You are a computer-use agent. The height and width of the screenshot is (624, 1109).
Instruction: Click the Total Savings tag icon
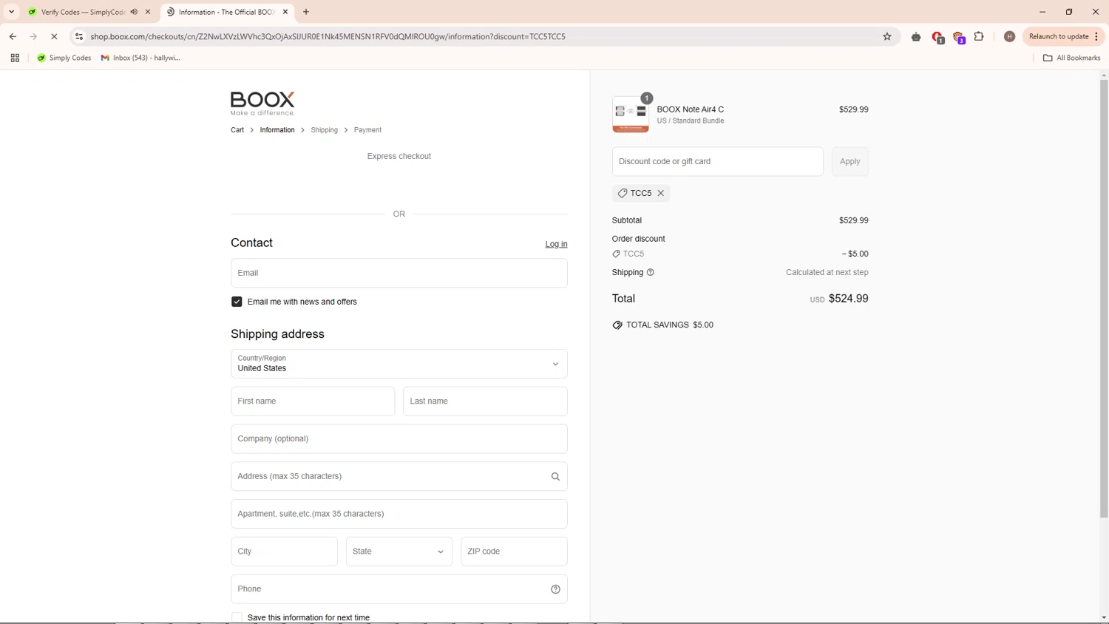click(617, 325)
